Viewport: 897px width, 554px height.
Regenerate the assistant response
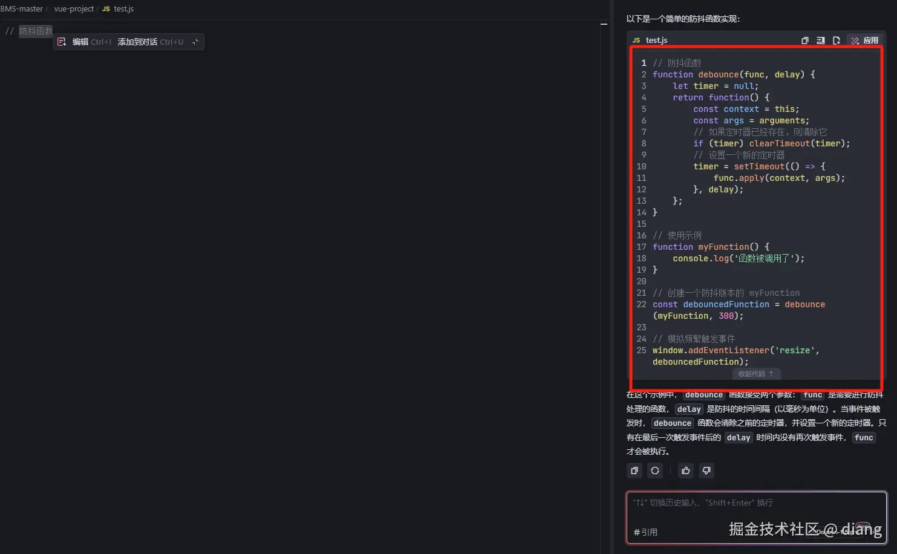pos(655,471)
